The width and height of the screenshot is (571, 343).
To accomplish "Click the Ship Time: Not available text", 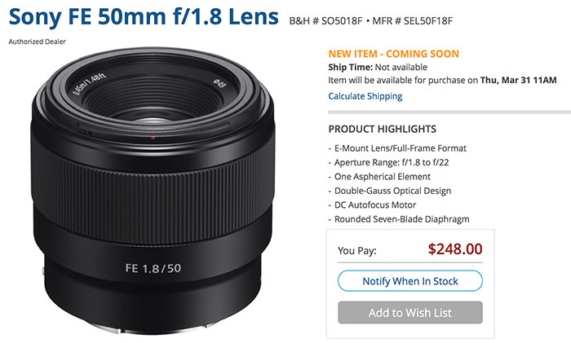I will [378, 68].
